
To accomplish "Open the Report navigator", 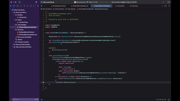I will click(x=38, y=6).
